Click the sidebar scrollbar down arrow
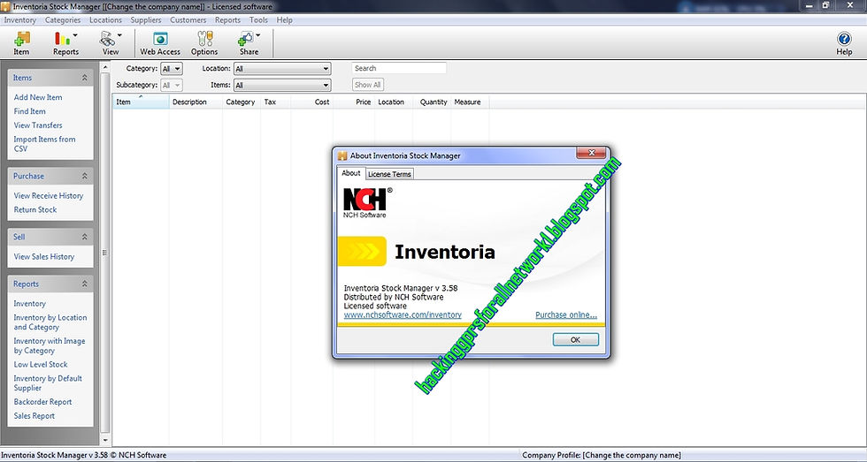Image resolution: width=867 pixels, height=462 pixels. pos(105,441)
